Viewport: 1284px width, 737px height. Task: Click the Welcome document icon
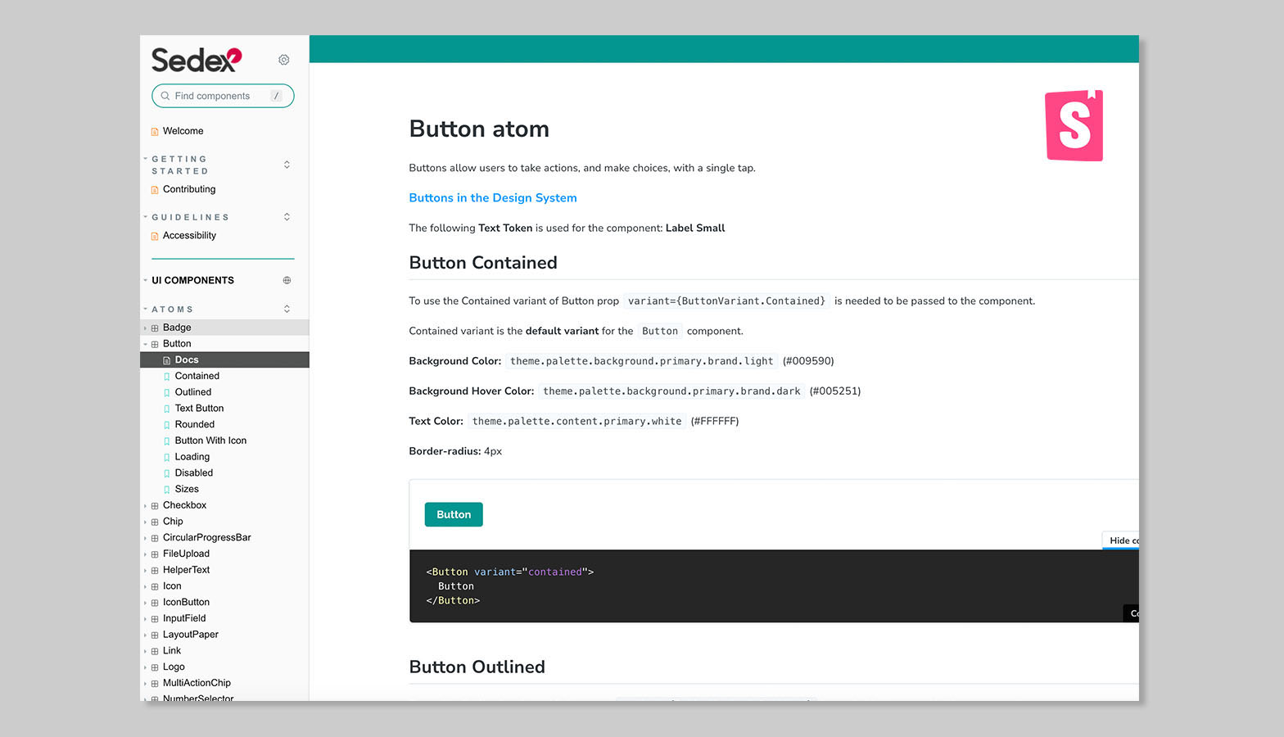pos(155,132)
